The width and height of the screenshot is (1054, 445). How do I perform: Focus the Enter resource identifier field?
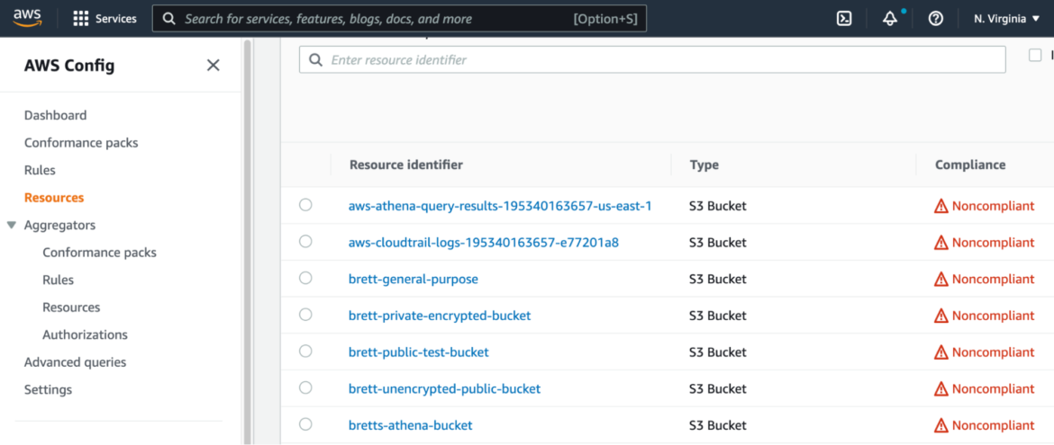[652, 59]
